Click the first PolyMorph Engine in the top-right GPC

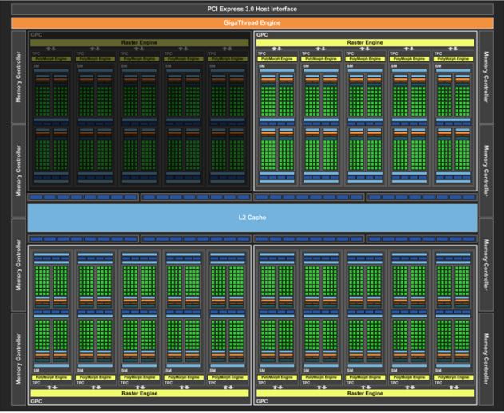pyautogui.click(x=276, y=59)
